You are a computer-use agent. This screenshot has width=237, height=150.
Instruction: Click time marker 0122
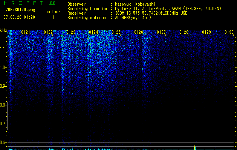coord(48,32)
